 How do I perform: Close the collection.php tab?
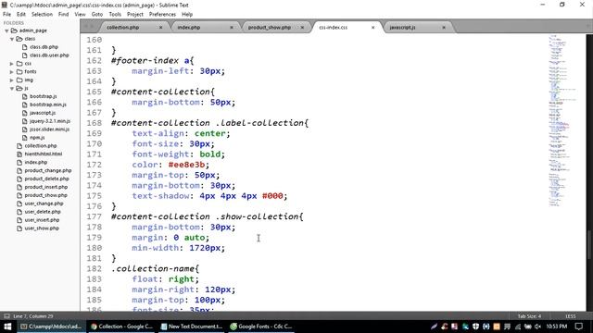click(160, 28)
